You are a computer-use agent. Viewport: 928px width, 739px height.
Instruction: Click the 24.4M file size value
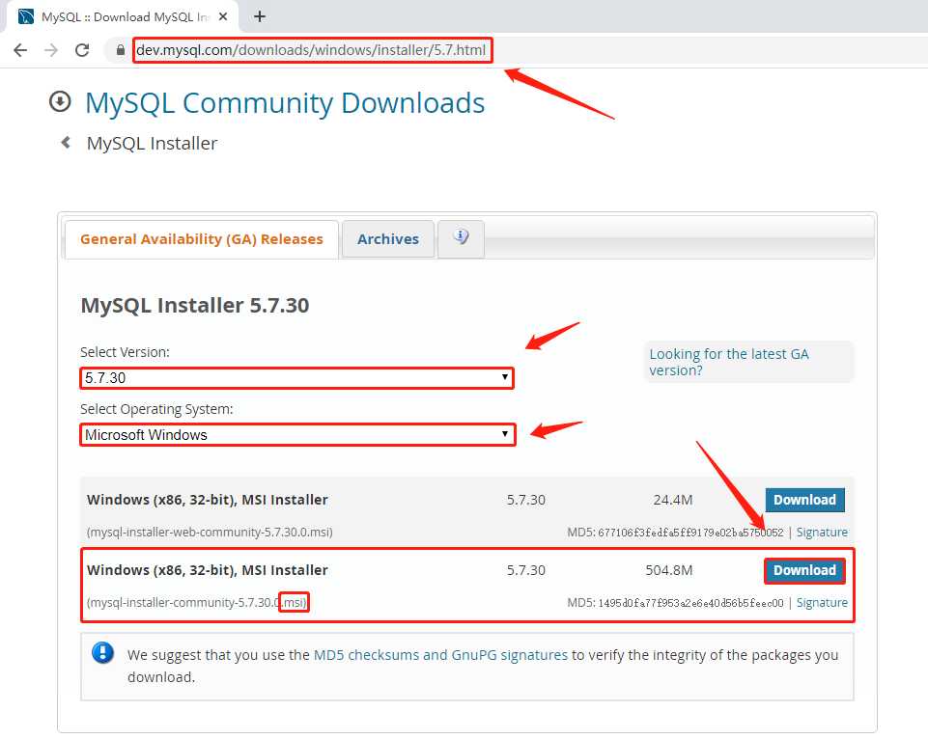(673, 500)
